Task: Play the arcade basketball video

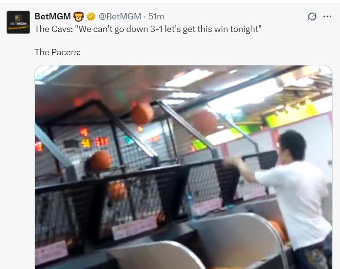Action: tap(183, 167)
